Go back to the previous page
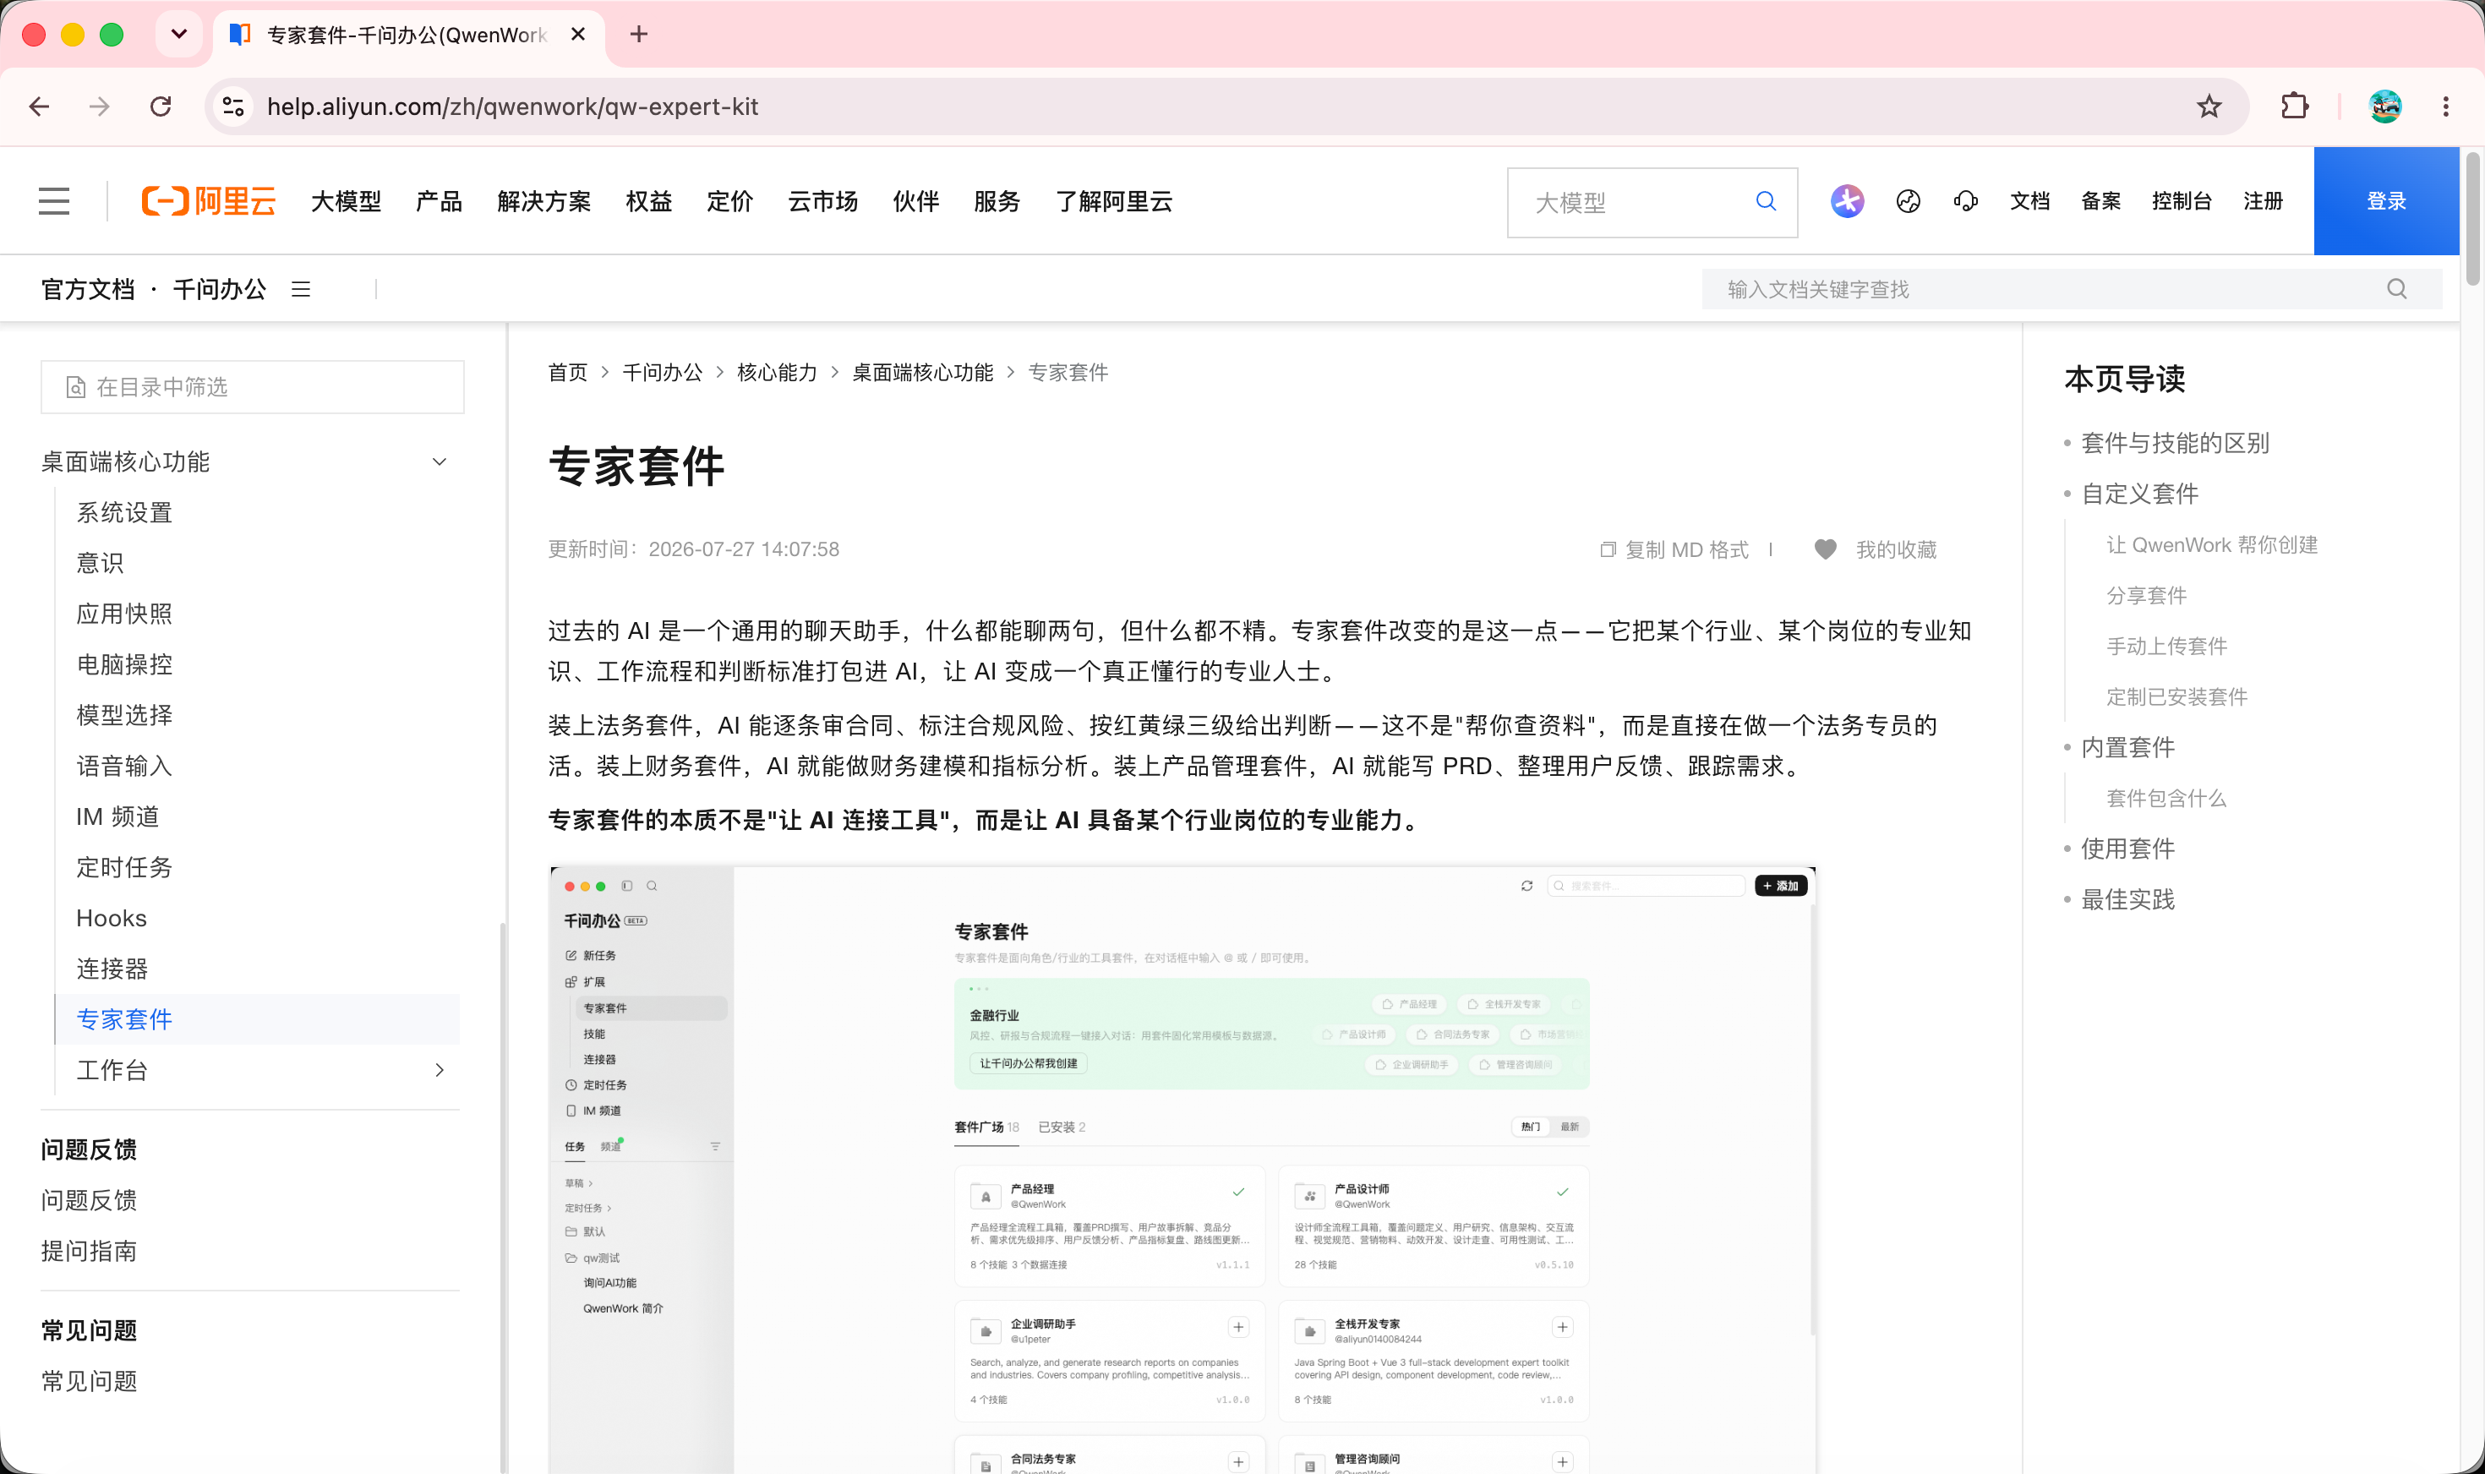2485x1474 pixels. (x=40, y=106)
